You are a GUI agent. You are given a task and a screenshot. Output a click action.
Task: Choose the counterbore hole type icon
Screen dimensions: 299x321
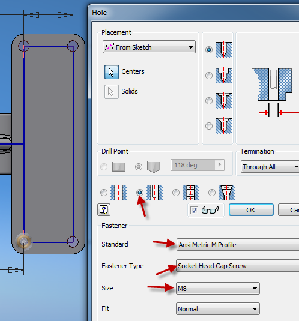pyautogui.click(x=223, y=76)
